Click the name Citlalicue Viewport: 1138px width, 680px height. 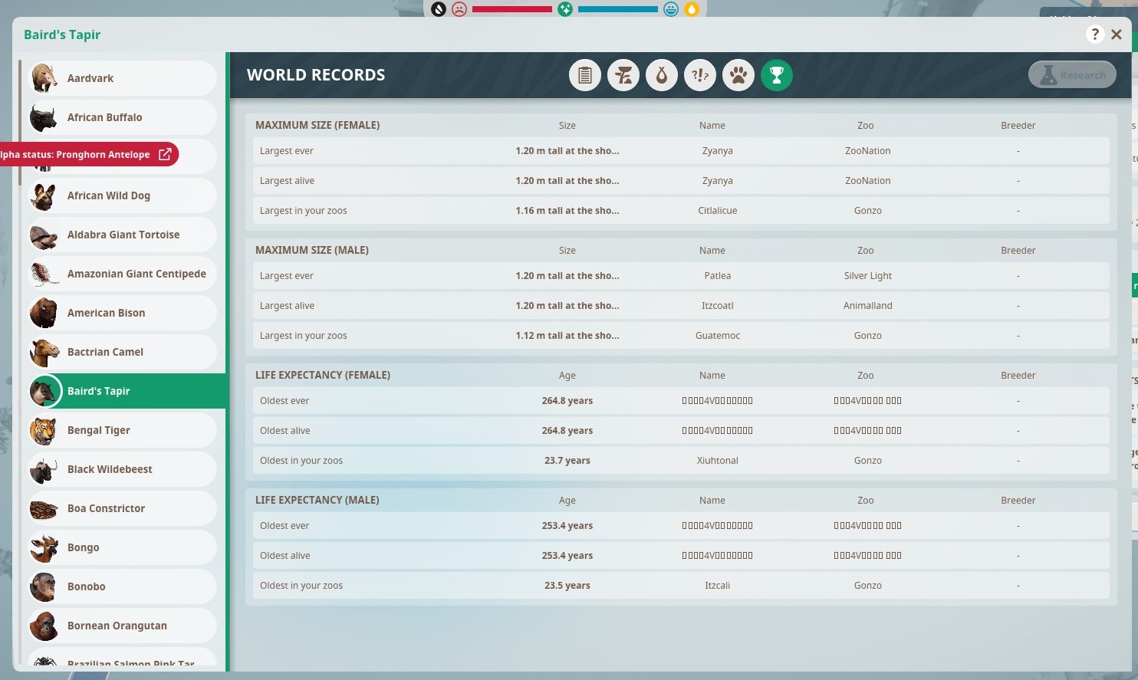tap(718, 211)
